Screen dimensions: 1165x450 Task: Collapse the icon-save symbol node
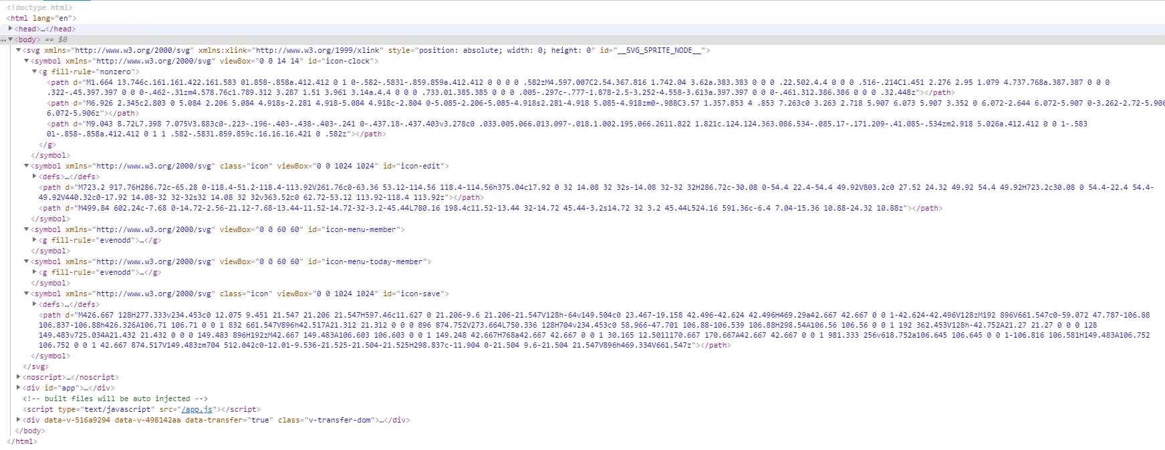point(26,294)
